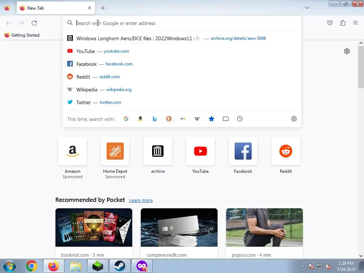Click the network tray icon
Viewport: 364px width, 273px height.
point(320,267)
